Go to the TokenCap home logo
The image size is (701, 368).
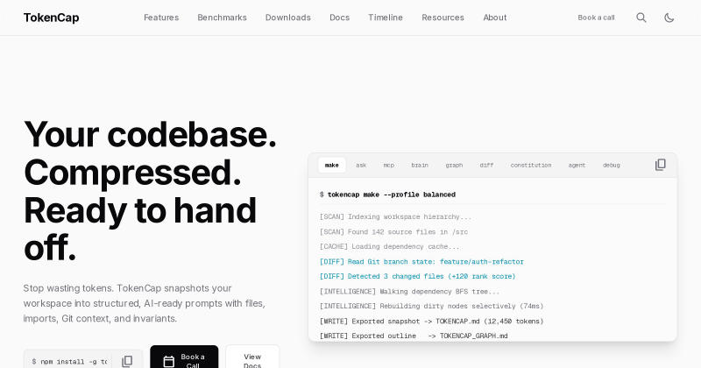tap(52, 18)
